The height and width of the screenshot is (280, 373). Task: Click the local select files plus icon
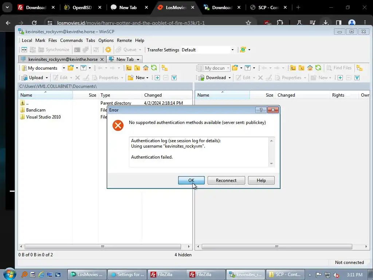[157, 78]
